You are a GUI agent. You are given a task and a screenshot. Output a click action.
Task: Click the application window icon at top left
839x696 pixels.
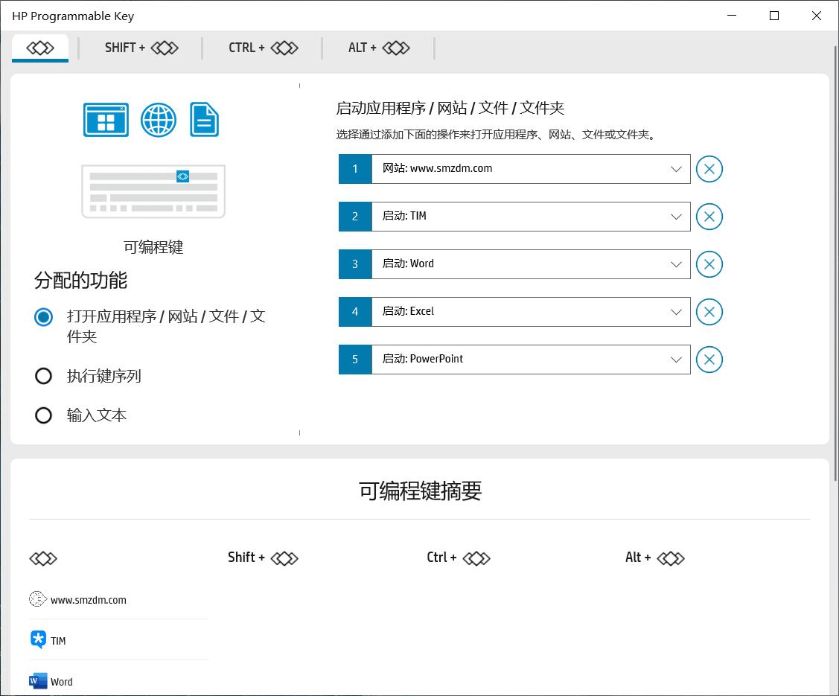click(x=106, y=120)
